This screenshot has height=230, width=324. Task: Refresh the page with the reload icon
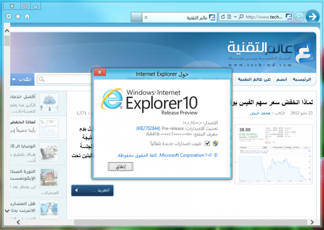point(223,17)
